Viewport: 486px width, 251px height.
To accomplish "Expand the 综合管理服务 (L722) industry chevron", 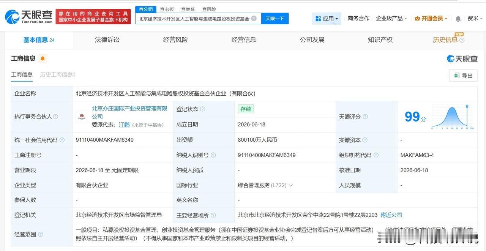I will coord(291,185).
